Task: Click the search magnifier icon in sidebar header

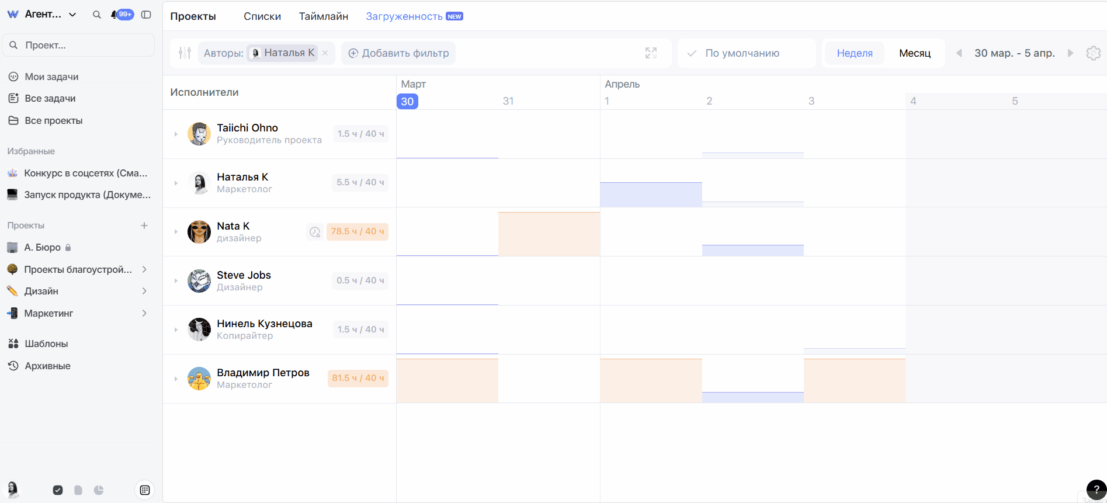Action: [97, 15]
